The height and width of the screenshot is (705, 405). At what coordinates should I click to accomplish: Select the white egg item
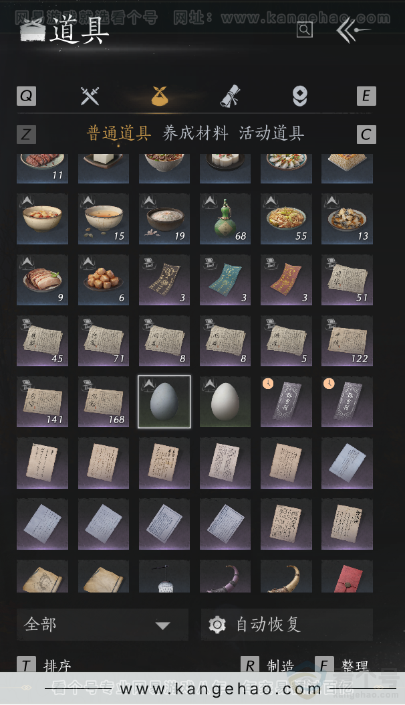[225, 402]
